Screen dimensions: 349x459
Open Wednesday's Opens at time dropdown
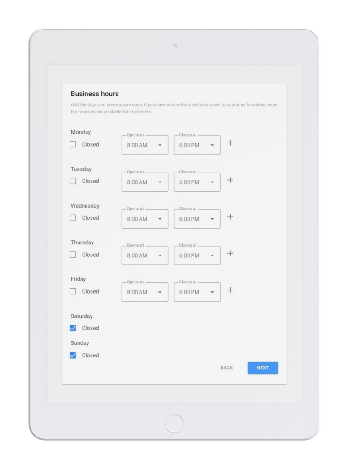[144, 219]
